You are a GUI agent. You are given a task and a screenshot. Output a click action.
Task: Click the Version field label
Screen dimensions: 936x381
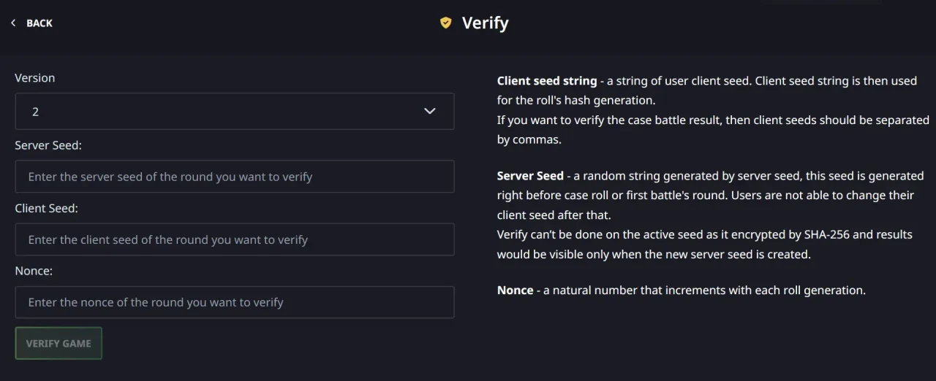pyautogui.click(x=35, y=78)
